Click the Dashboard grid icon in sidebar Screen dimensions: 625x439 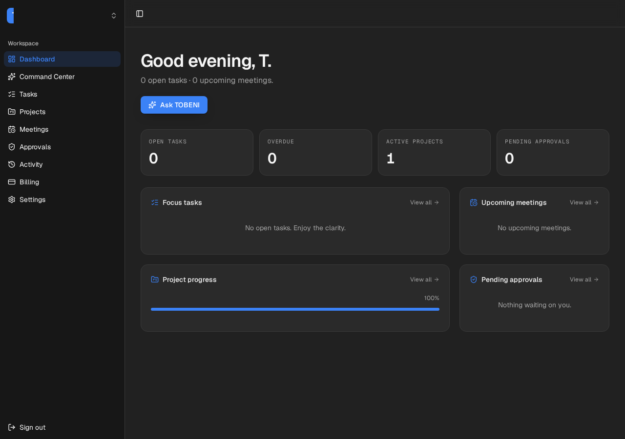click(12, 59)
